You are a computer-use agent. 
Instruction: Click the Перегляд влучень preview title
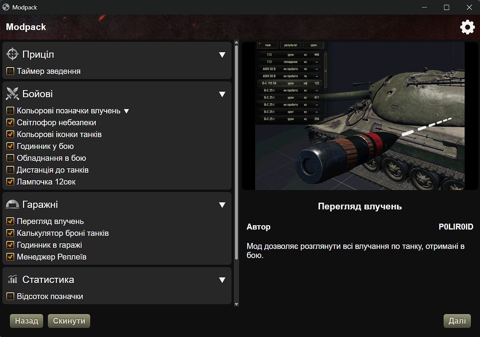click(x=360, y=207)
